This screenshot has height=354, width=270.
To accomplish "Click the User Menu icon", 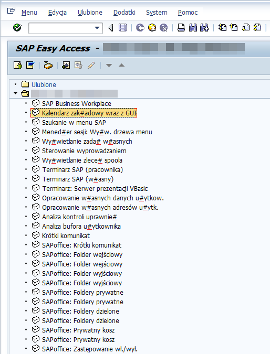I will 18,66.
